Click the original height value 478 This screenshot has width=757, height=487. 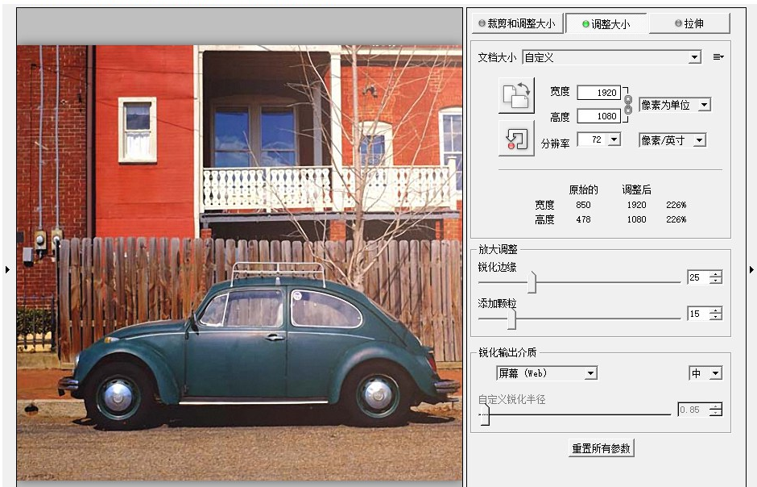(583, 219)
